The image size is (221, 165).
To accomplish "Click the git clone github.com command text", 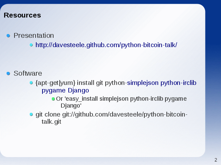I will (x=112, y=114).
